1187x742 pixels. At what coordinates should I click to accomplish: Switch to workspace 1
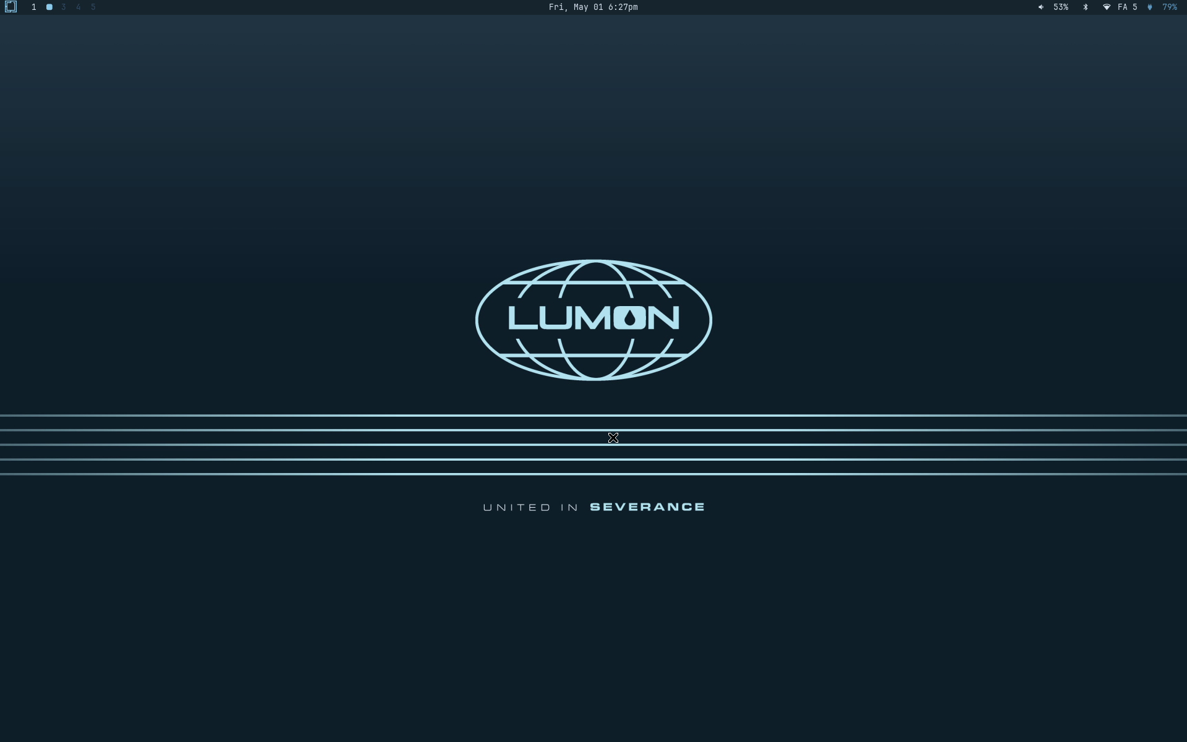click(x=34, y=7)
